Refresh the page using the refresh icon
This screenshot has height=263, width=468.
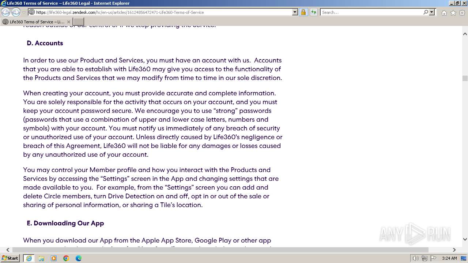point(314,12)
